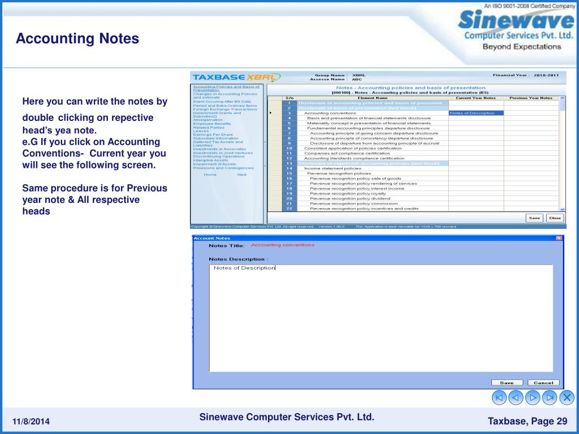Open Investments in Joint-Ventures link

[223, 153]
